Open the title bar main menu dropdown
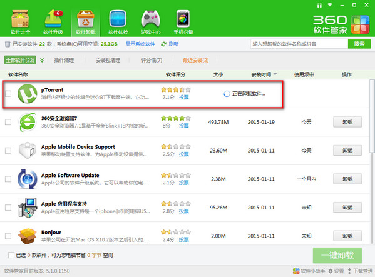This screenshot has height=277, width=375. tap(330, 4)
